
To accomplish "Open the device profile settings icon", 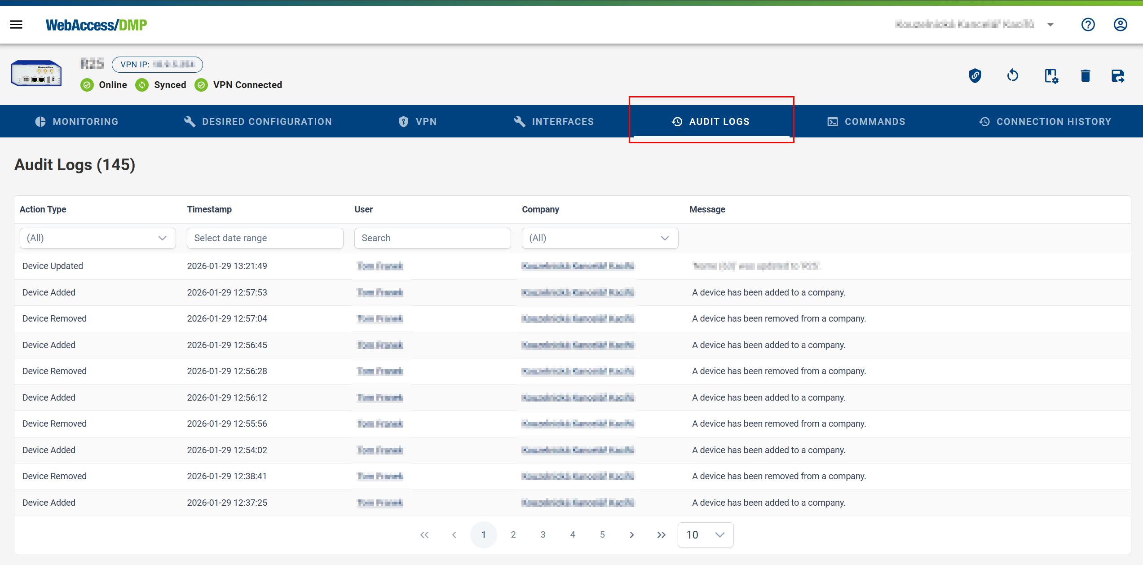I will (x=1051, y=75).
